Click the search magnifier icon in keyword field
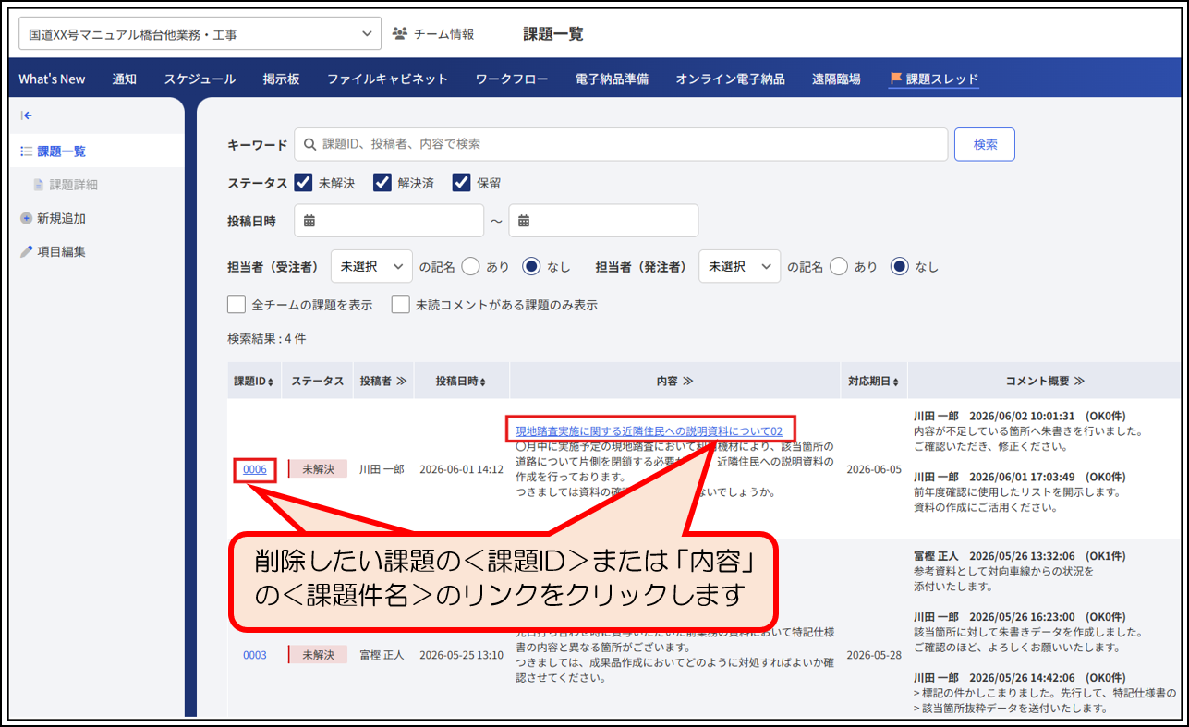 pos(310,144)
